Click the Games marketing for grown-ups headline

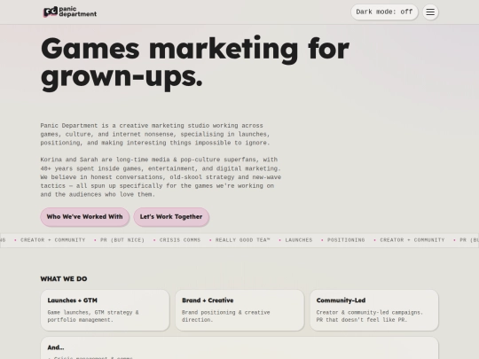195,63
